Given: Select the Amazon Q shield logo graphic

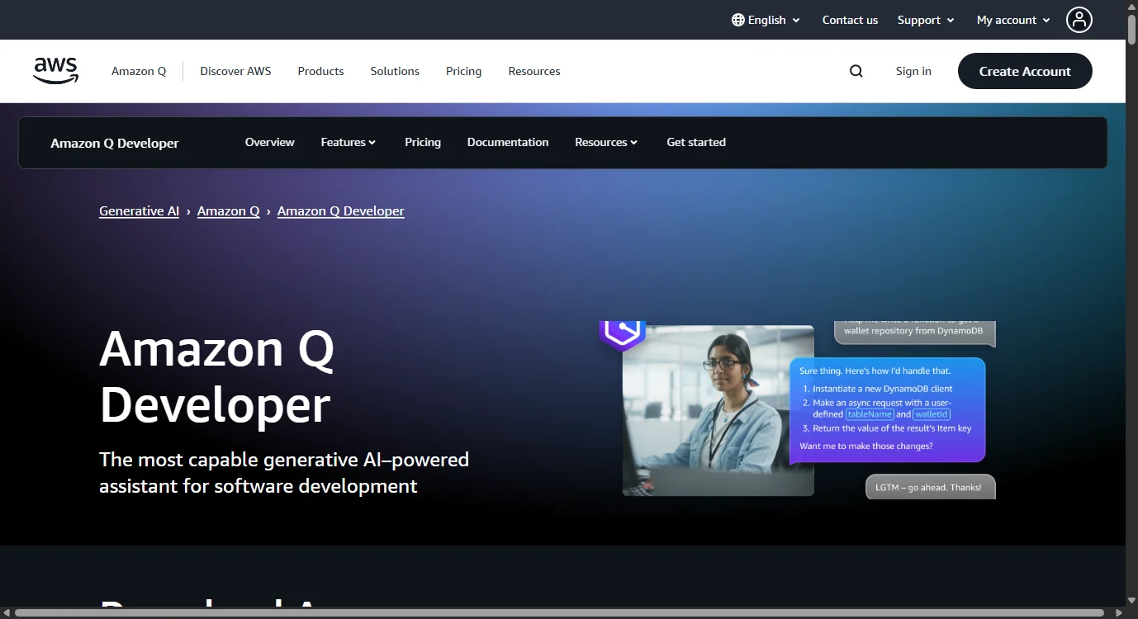Looking at the screenshot, I should [x=623, y=332].
